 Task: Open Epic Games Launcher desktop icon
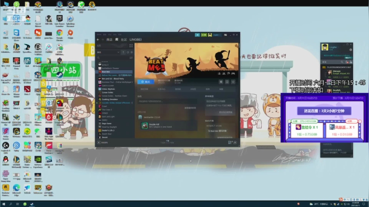click(x=59, y=20)
